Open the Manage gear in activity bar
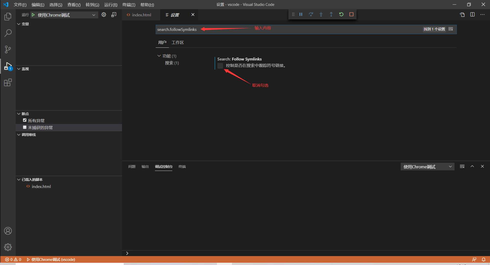 tap(8, 247)
